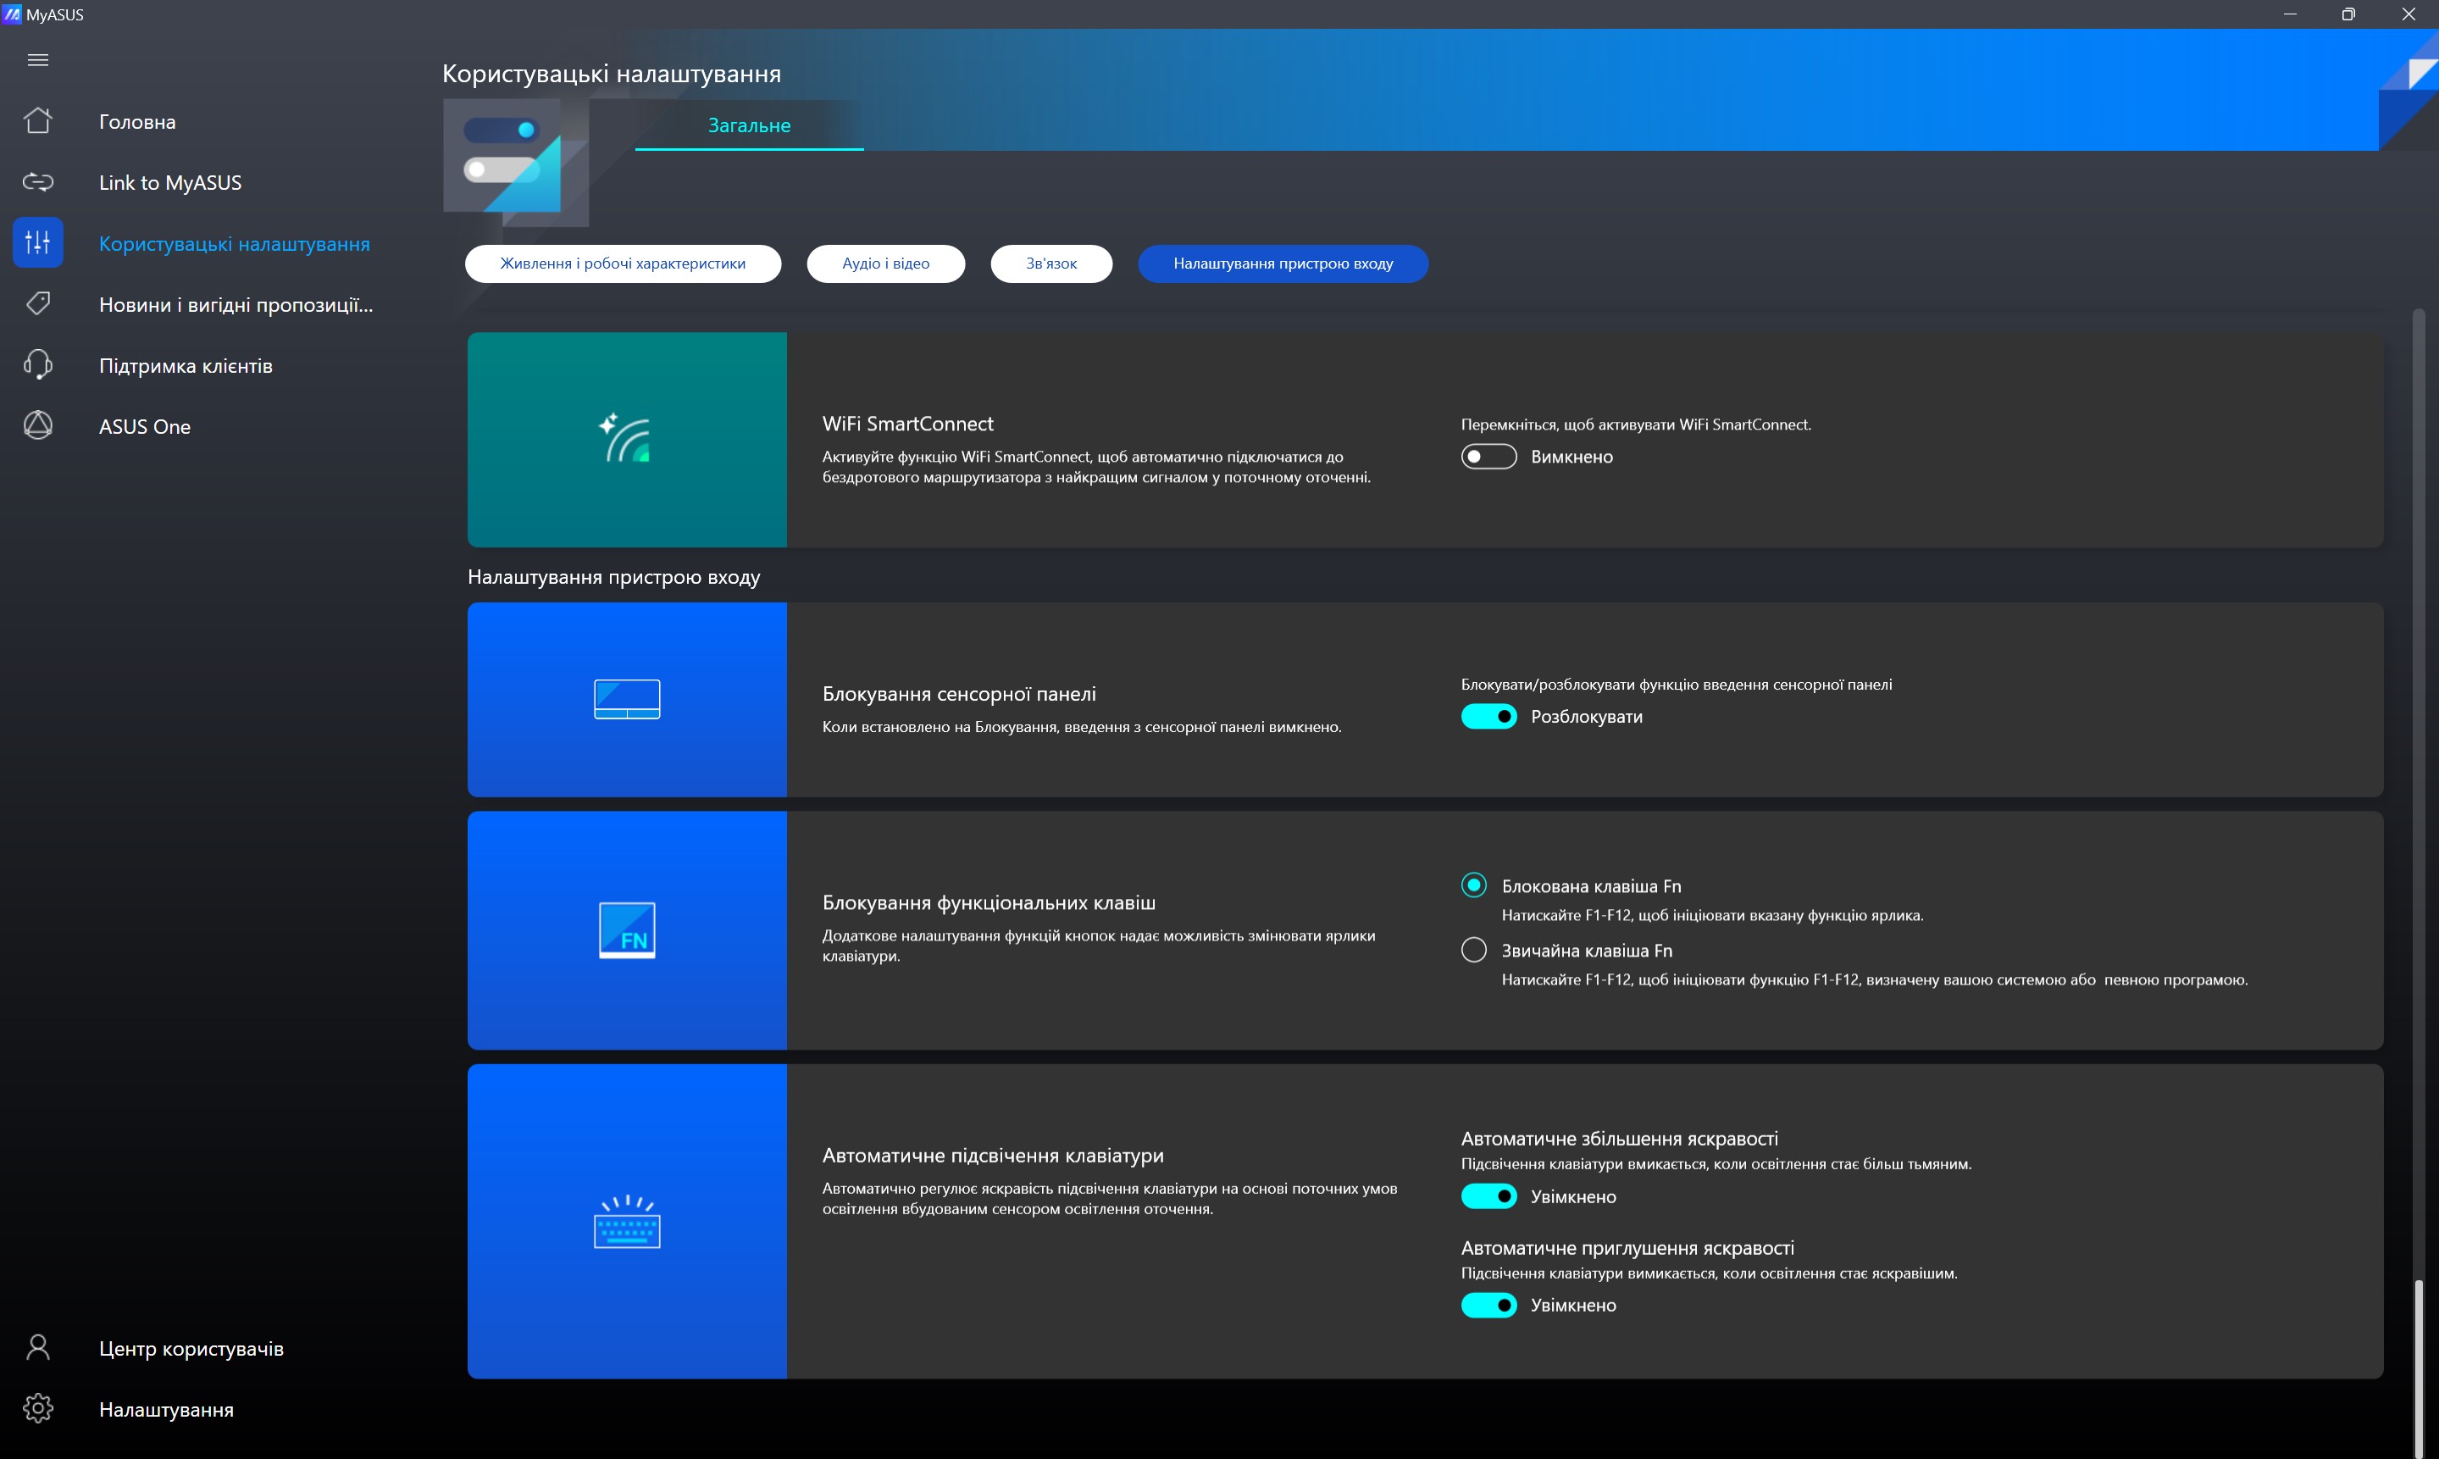Select Звичайна клавіша Fn radio option
The image size is (2439, 1459).
tap(1472, 950)
